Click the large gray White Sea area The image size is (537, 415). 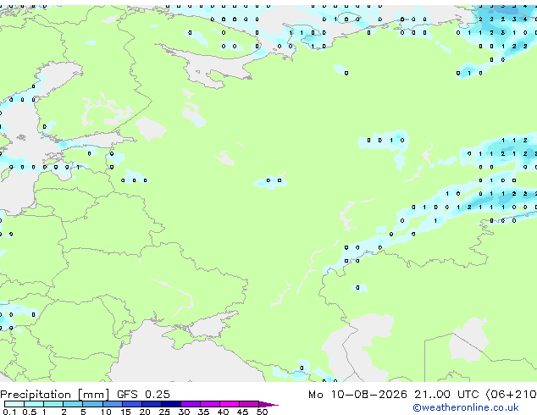[x=213, y=64]
